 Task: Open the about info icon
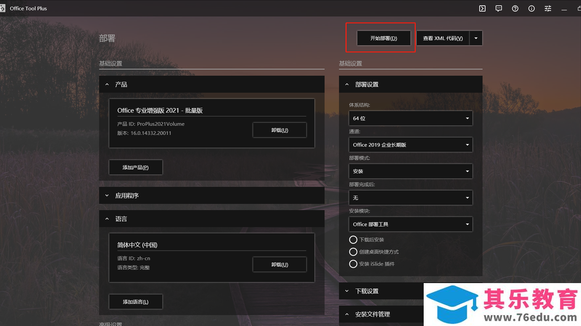pos(531,8)
